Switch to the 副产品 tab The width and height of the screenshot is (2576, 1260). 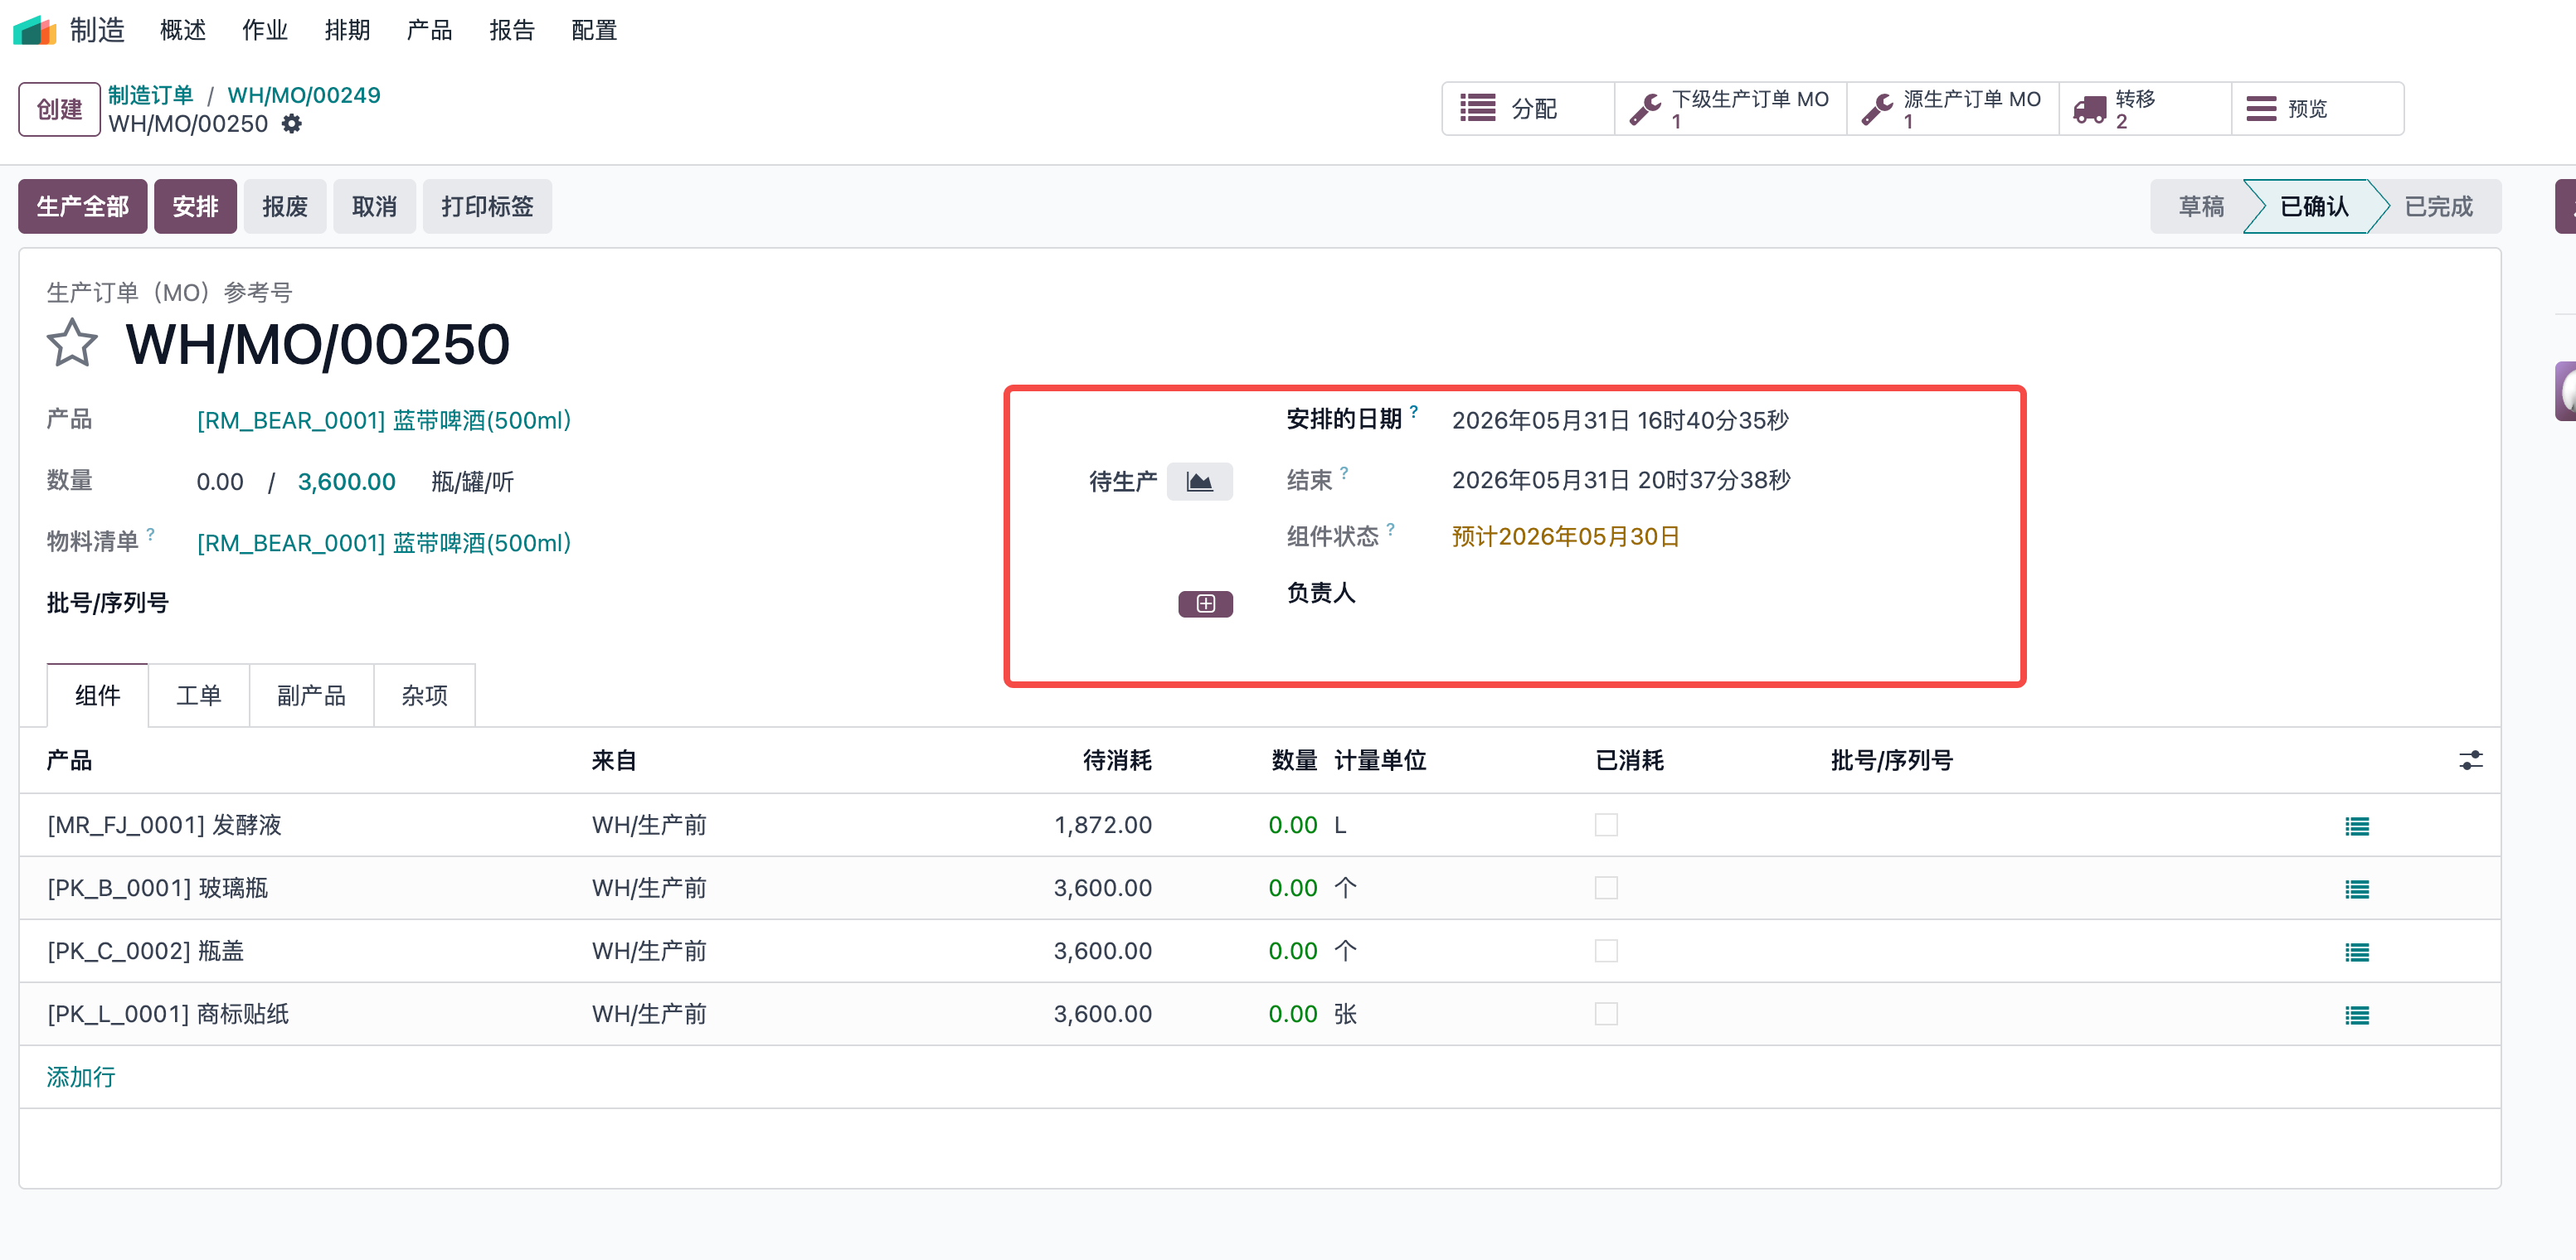[311, 695]
